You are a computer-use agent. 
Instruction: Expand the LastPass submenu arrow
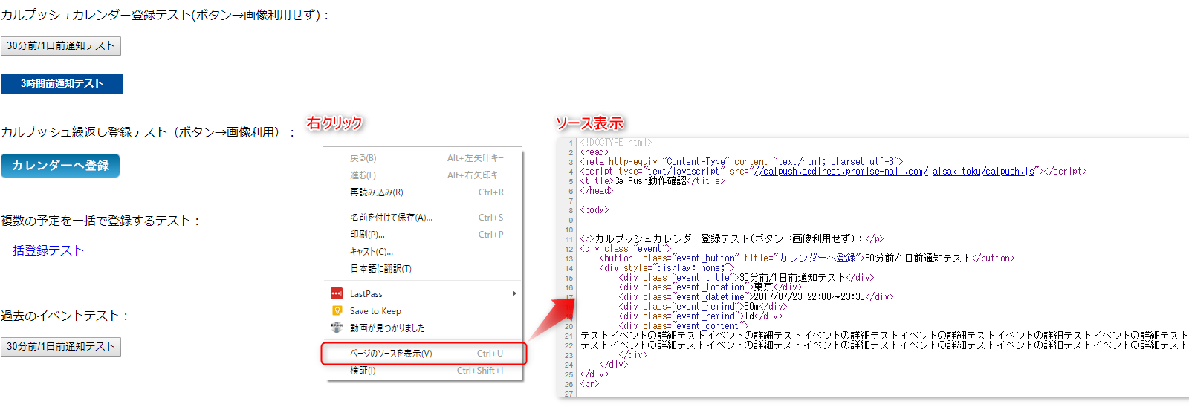[513, 294]
